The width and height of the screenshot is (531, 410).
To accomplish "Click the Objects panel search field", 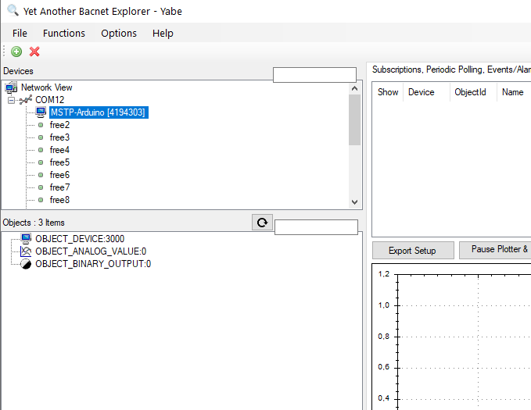I will [x=316, y=226].
